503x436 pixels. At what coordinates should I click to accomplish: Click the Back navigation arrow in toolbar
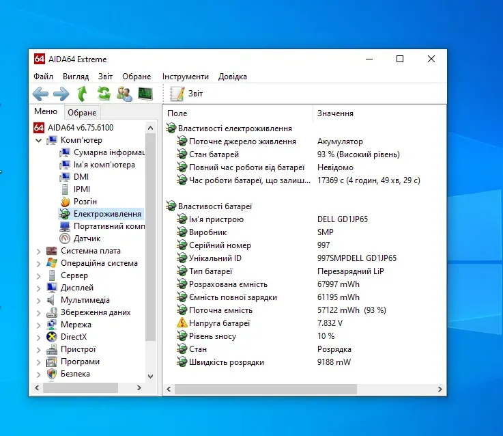pos(40,94)
